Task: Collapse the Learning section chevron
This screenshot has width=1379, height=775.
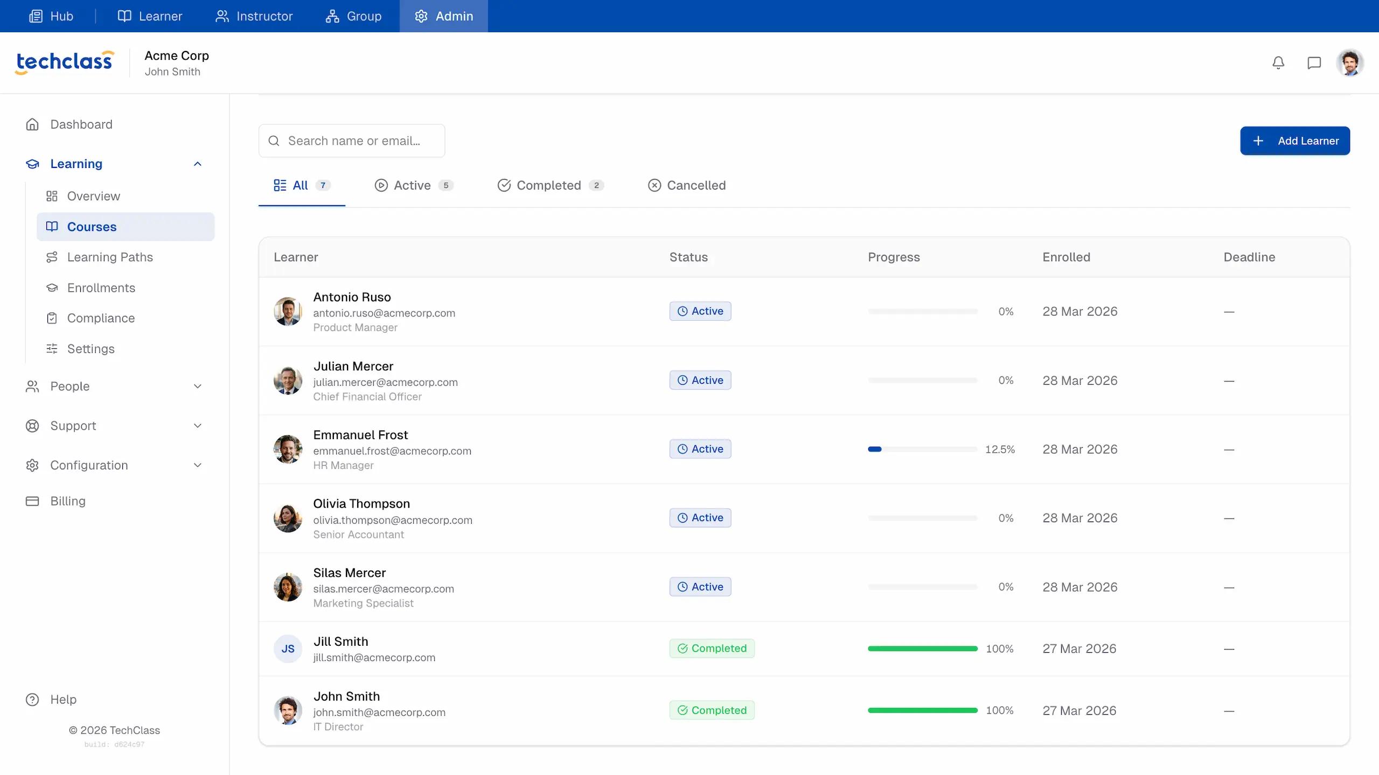Action: tap(198, 164)
